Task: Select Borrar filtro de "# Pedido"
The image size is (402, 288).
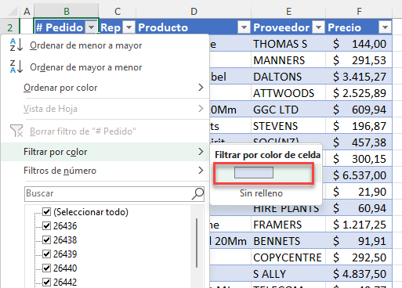Action: (83, 131)
